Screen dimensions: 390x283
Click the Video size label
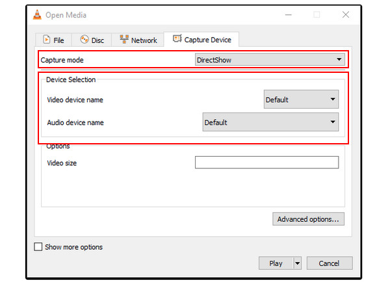62,163
